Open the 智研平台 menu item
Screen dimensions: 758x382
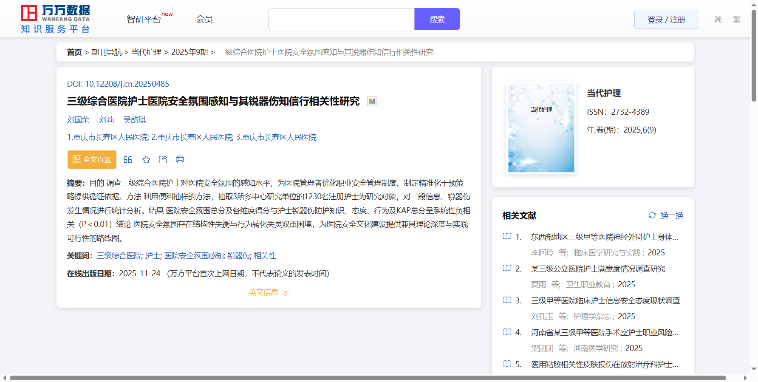coord(144,20)
